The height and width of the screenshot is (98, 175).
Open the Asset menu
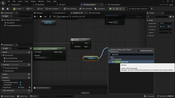pos(20,1)
